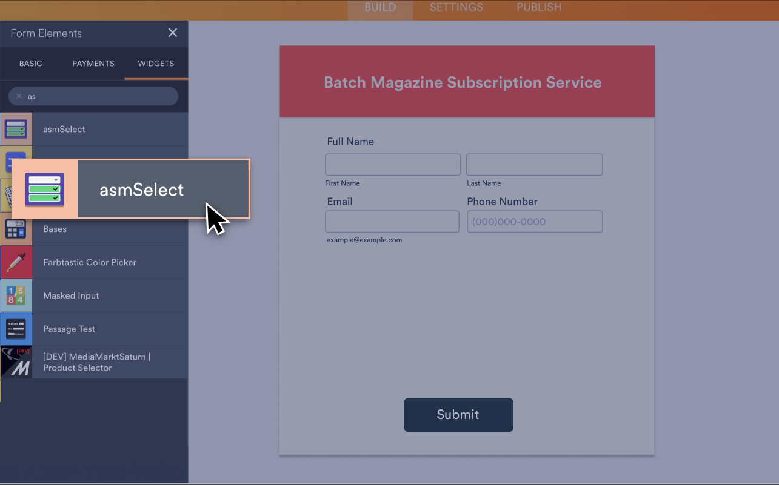Click the Masked Input numbers icon
Image resolution: width=779 pixels, height=485 pixels.
(16, 295)
